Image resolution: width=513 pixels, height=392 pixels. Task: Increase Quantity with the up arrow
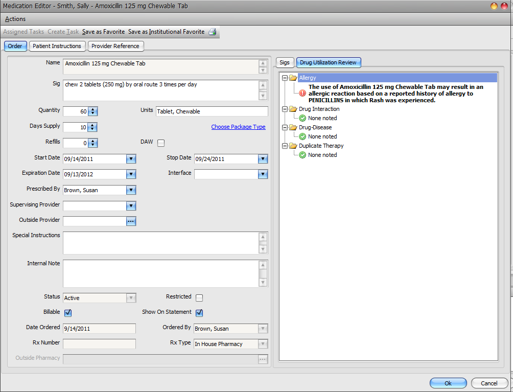(x=93, y=109)
